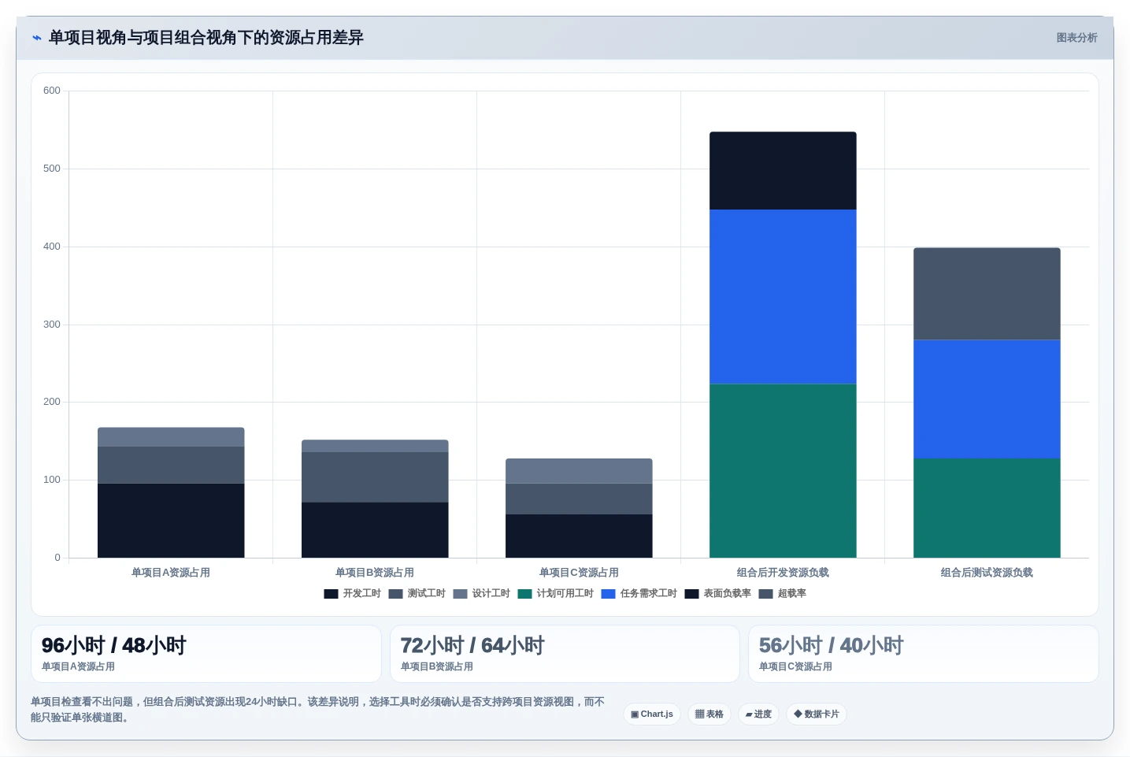Click the y-axis value 500

pos(52,169)
